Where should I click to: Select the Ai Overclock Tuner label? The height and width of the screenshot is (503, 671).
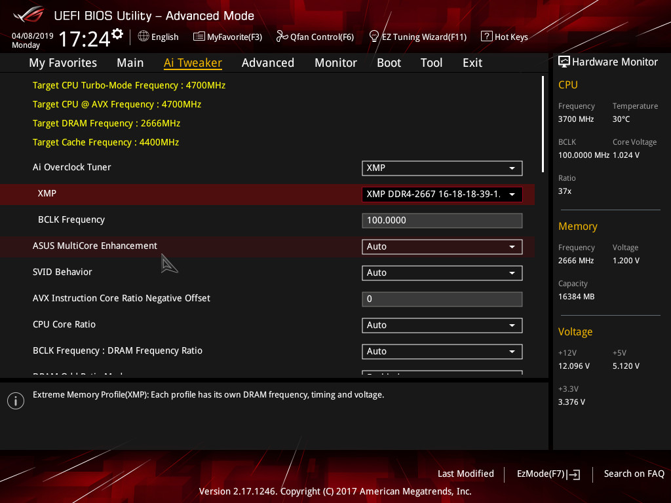71,167
